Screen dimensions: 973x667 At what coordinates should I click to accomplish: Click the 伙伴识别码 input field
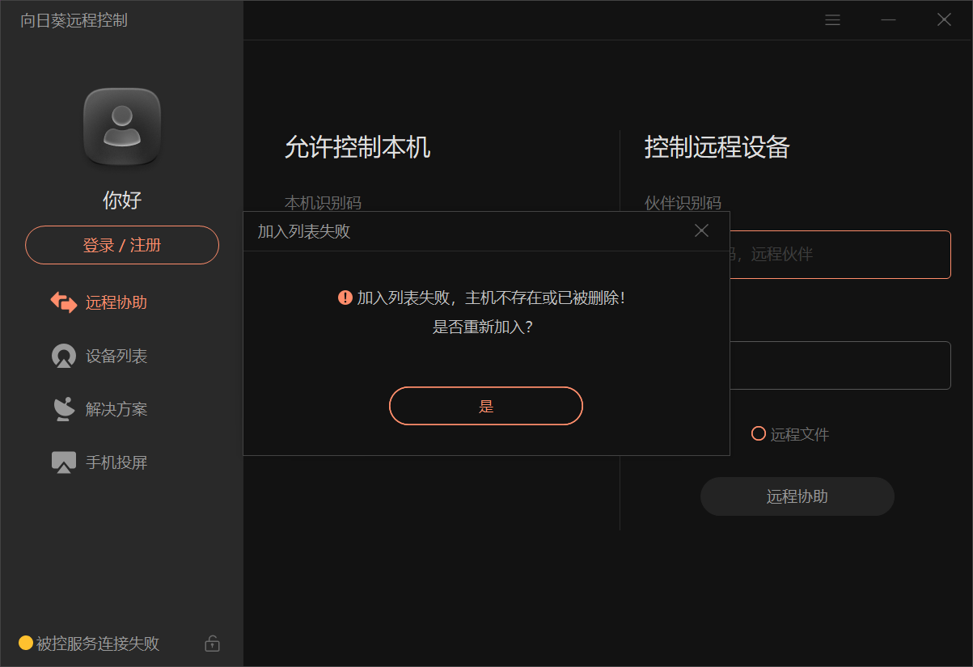point(840,255)
